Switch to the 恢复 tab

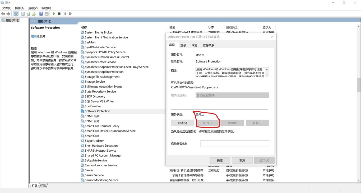[194, 45]
